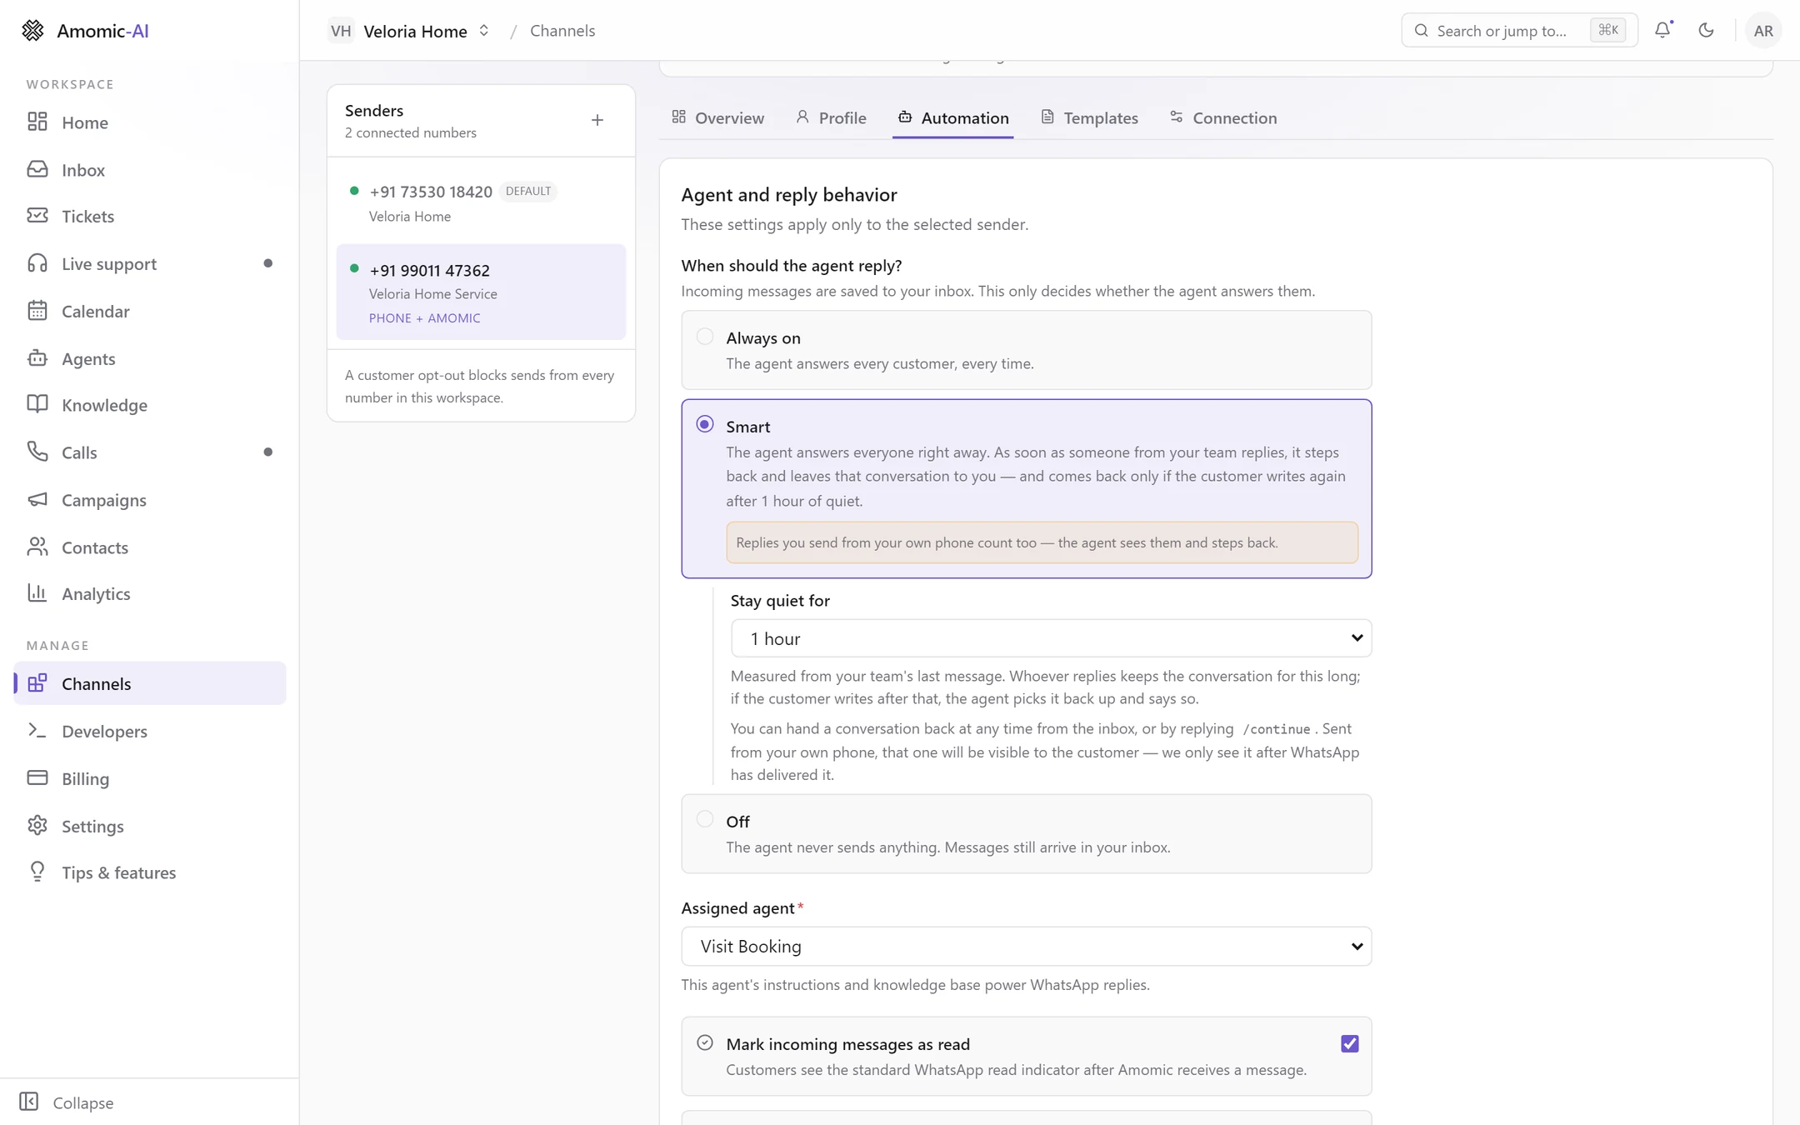Open Analytics page
This screenshot has width=1800, height=1125.
click(x=149, y=594)
